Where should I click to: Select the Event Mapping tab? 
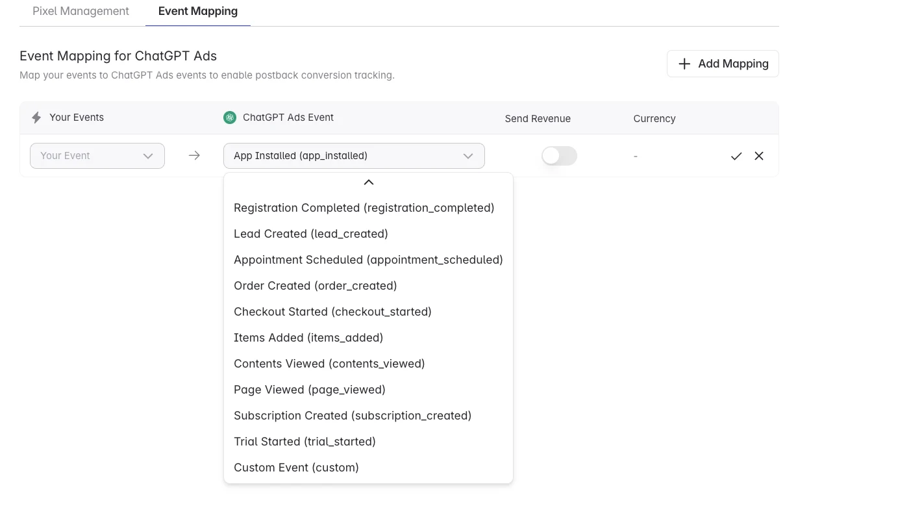tap(198, 11)
